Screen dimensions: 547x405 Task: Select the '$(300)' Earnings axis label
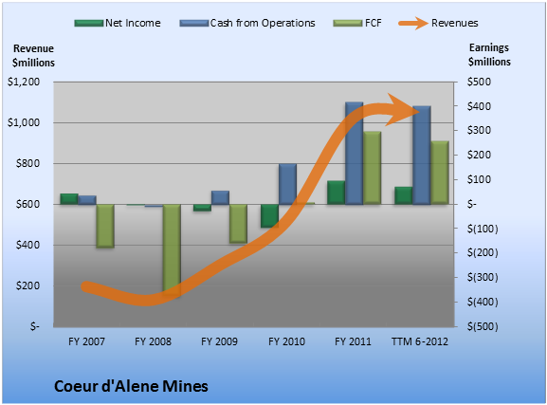[483, 278]
